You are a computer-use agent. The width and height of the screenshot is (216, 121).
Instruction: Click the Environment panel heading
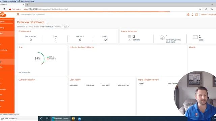(25, 31)
